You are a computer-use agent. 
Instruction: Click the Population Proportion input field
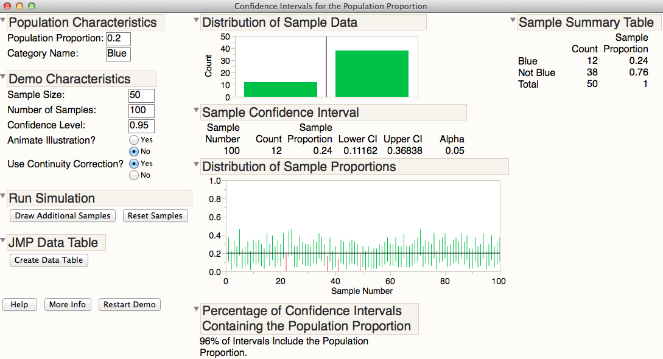(x=117, y=39)
